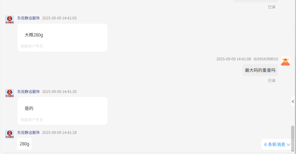Select the 是的 reply bubble
Screen dimensions: 296x154
pos(62,111)
